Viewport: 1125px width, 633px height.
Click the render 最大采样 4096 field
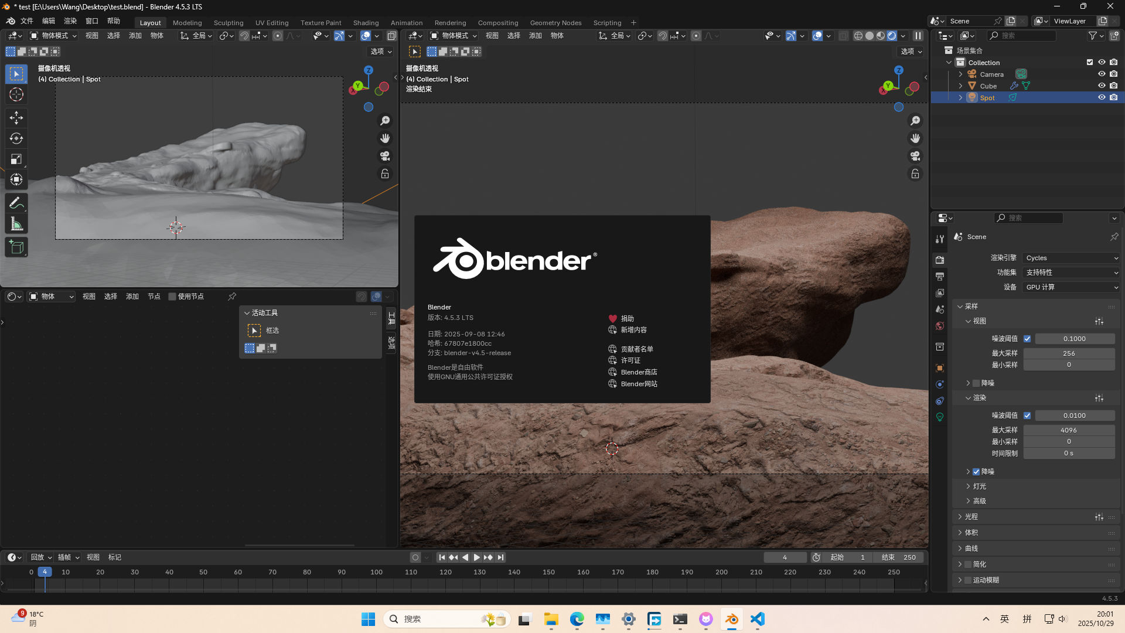1069,430
